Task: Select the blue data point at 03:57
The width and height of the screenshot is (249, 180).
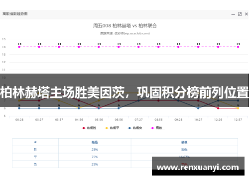Action: pos(59,108)
